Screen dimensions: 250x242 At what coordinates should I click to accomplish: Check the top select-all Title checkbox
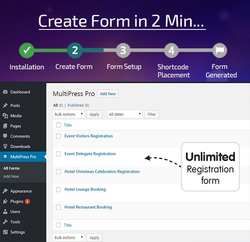[x=58, y=125]
